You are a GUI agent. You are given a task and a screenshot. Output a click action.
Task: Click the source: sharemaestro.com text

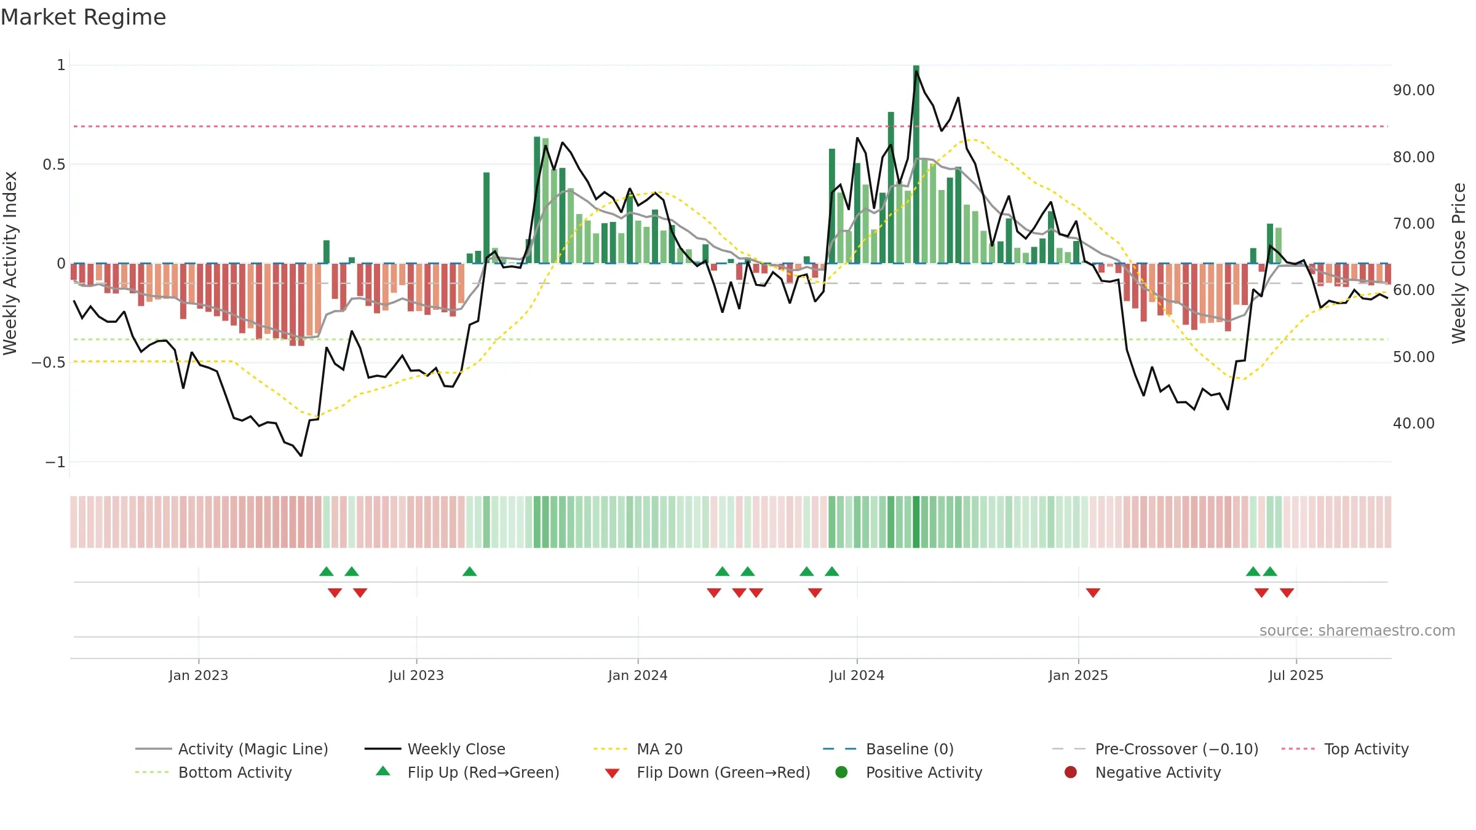tap(1357, 630)
